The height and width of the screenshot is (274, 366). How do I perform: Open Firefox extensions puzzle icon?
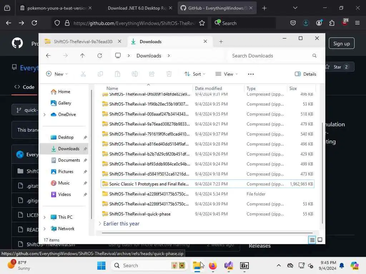tap(332, 23)
